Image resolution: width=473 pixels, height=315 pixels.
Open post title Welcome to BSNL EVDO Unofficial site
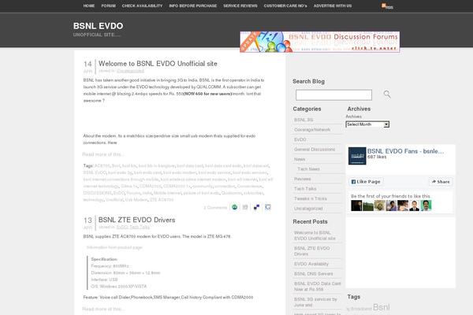pos(158,64)
